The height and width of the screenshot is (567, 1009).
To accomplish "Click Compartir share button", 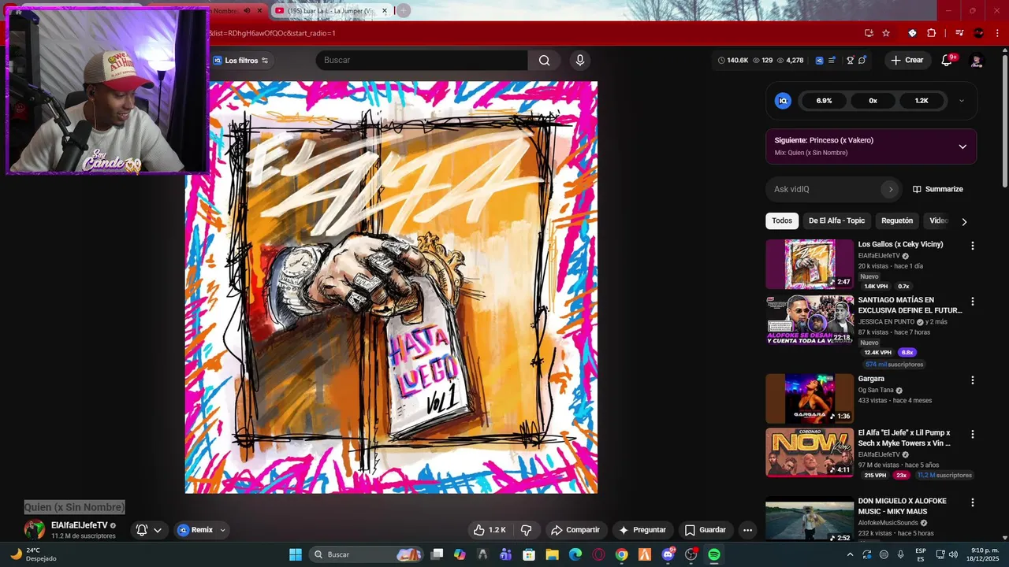I will tap(575, 530).
